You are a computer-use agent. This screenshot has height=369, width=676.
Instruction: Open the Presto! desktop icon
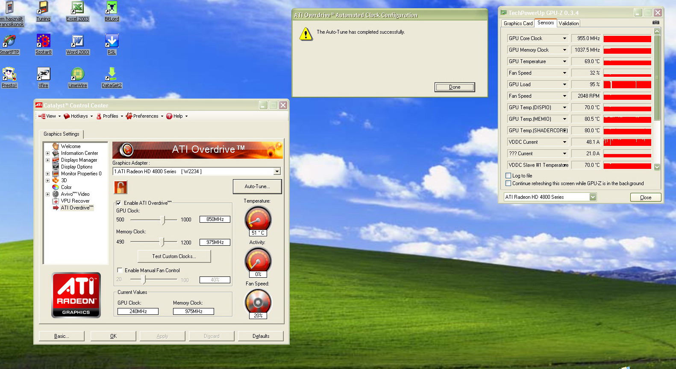(x=9, y=78)
